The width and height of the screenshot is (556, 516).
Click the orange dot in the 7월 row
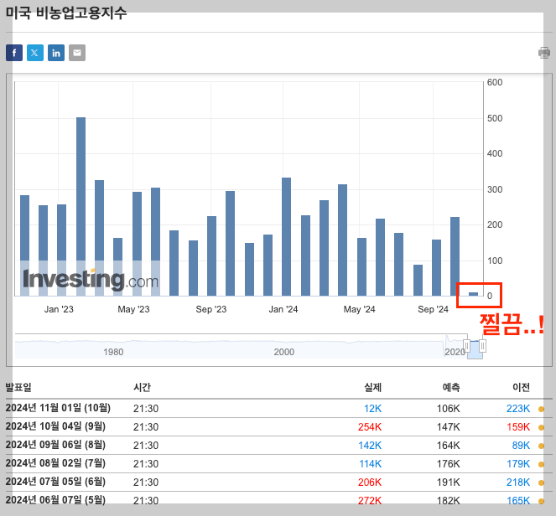click(541, 464)
